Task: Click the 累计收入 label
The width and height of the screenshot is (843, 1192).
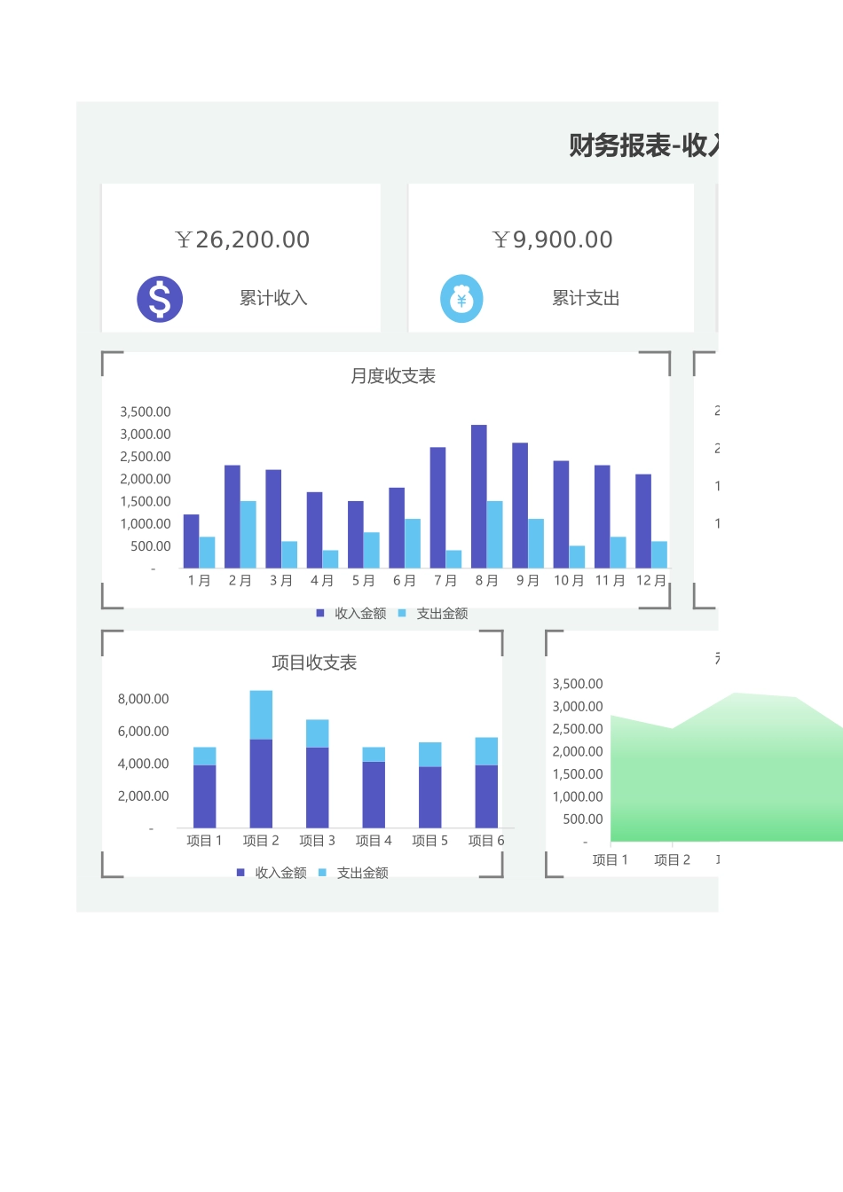Action: click(x=273, y=298)
